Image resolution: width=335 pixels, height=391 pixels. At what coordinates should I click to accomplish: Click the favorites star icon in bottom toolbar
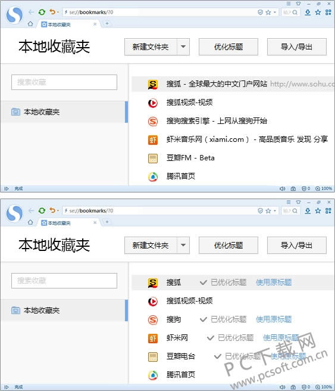pyautogui.click(x=318, y=211)
